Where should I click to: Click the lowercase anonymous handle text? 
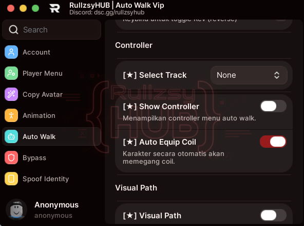tap(53, 216)
